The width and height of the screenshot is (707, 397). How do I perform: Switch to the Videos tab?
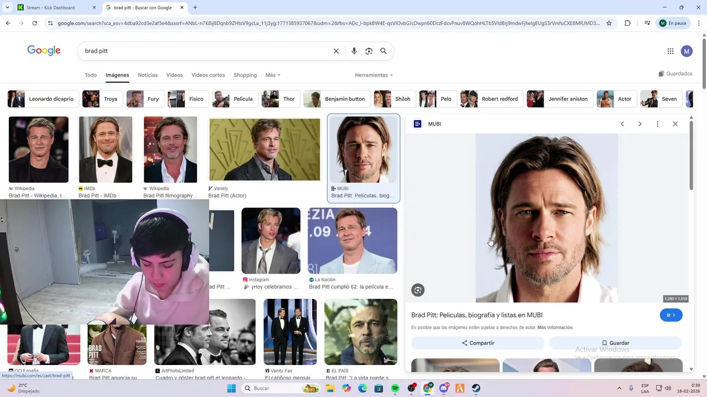click(x=175, y=75)
